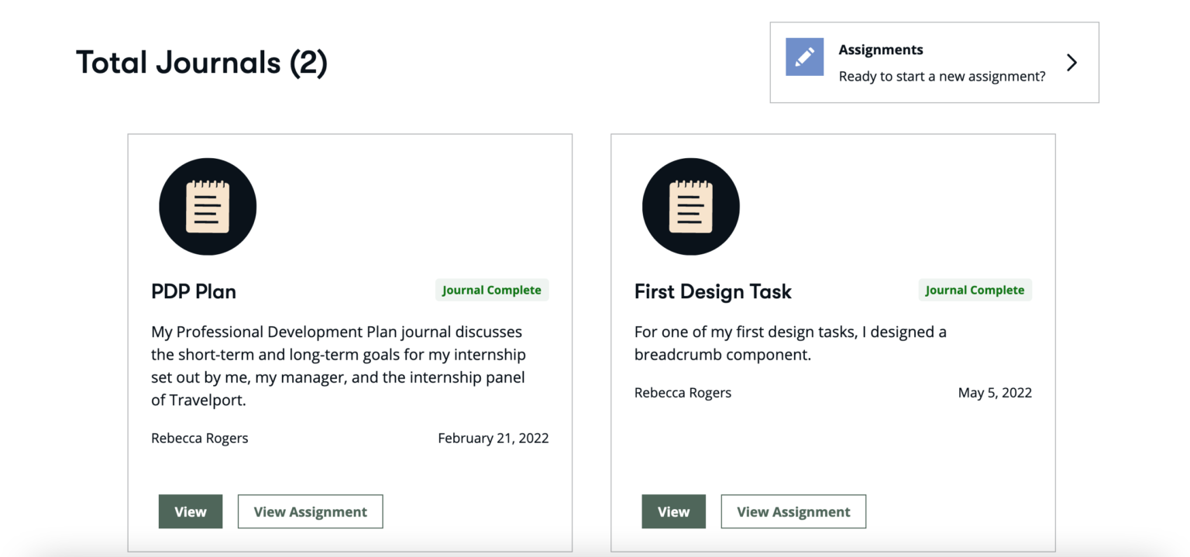Click the breadcrumb component description text

coord(790,343)
